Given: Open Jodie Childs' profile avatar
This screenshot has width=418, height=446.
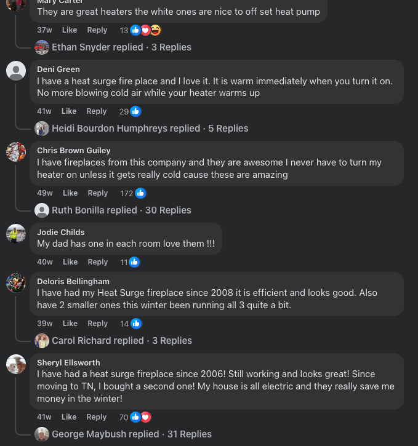Looking at the screenshot, I should pyautogui.click(x=16, y=234).
